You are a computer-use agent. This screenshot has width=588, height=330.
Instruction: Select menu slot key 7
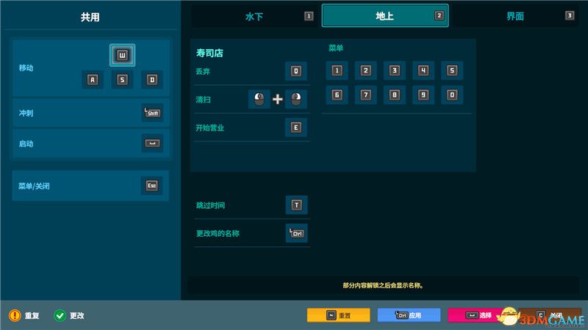(x=365, y=95)
